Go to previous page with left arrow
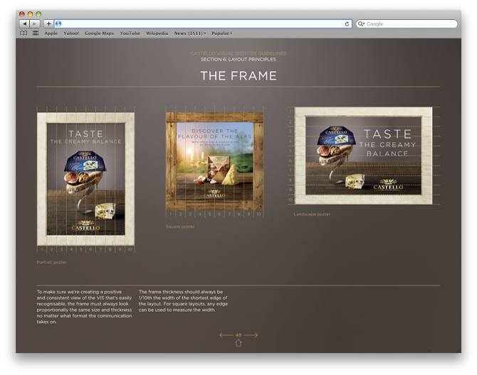 click(226, 335)
